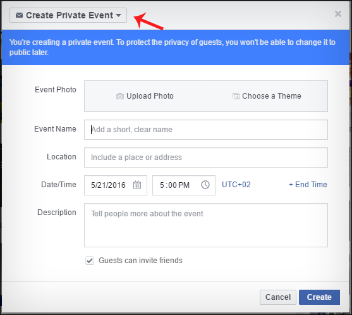Click into the Location address field
Image resolution: width=352 pixels, height=315 pixels.
click(206, 157)
